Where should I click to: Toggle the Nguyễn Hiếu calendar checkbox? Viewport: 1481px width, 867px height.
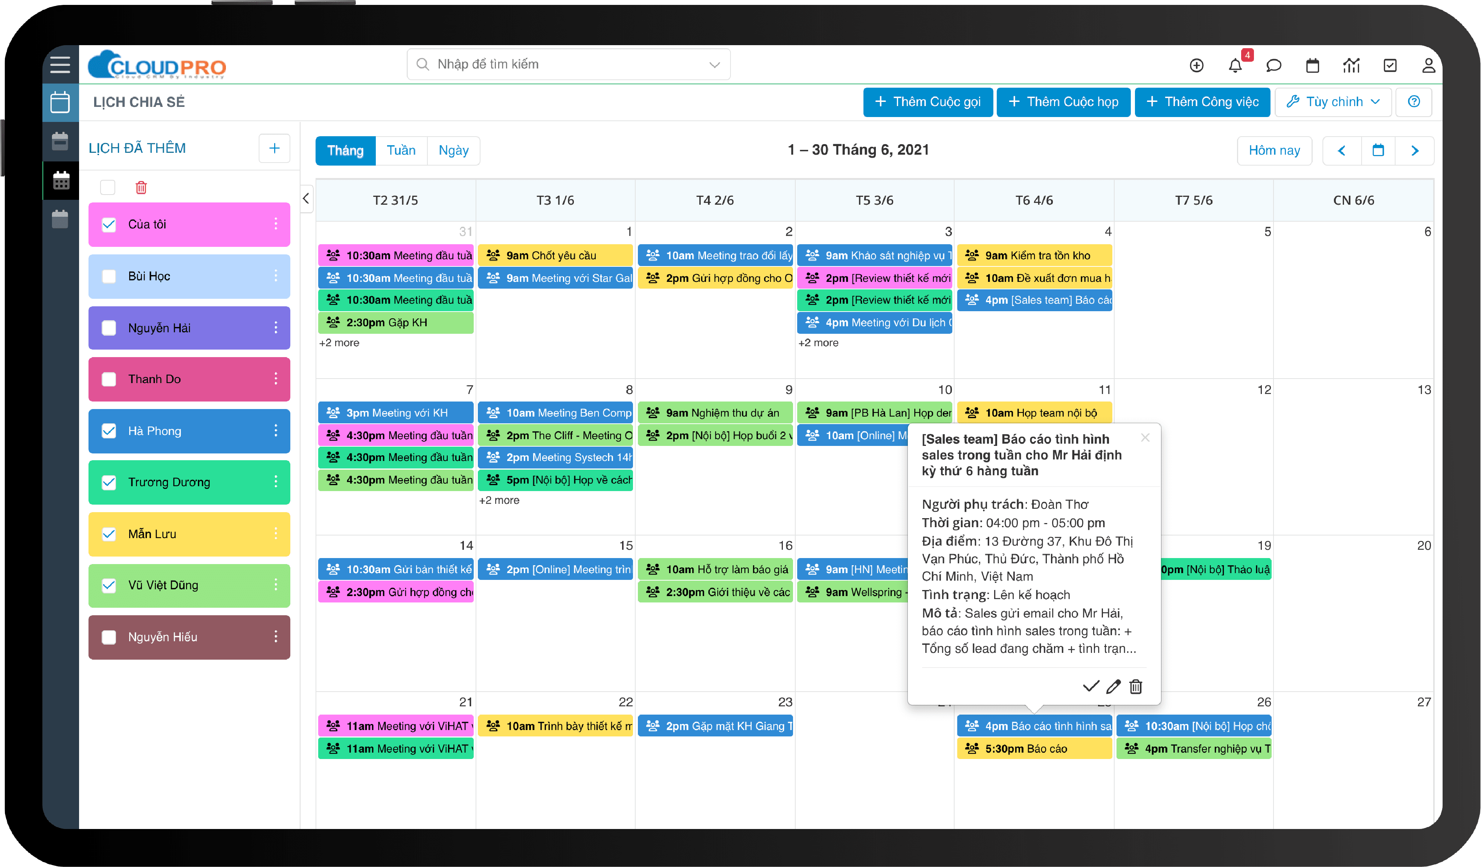tap(109, 637)
